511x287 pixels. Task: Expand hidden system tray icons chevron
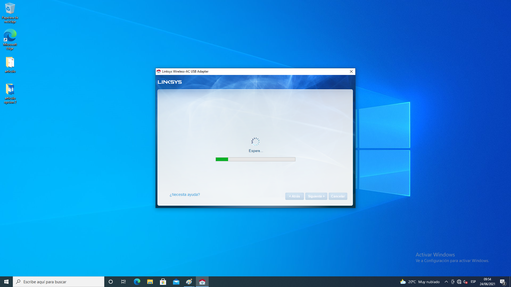click(x=446, y=282)
